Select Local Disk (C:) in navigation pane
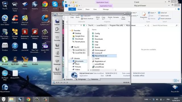Image resolution: width=182 pixels, height=102 pixels. (79, 50)
